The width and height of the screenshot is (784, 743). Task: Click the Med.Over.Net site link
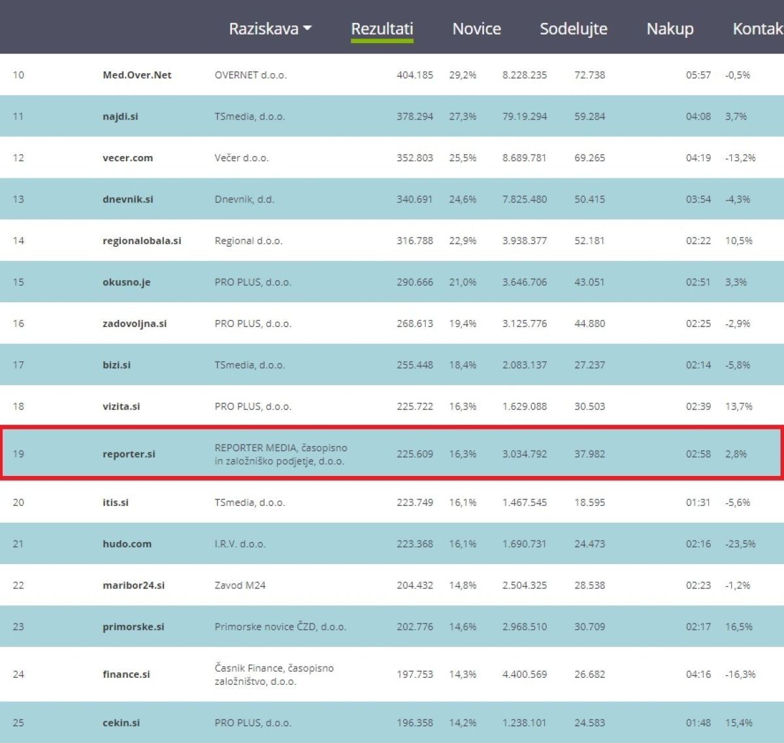coord(137,75)
